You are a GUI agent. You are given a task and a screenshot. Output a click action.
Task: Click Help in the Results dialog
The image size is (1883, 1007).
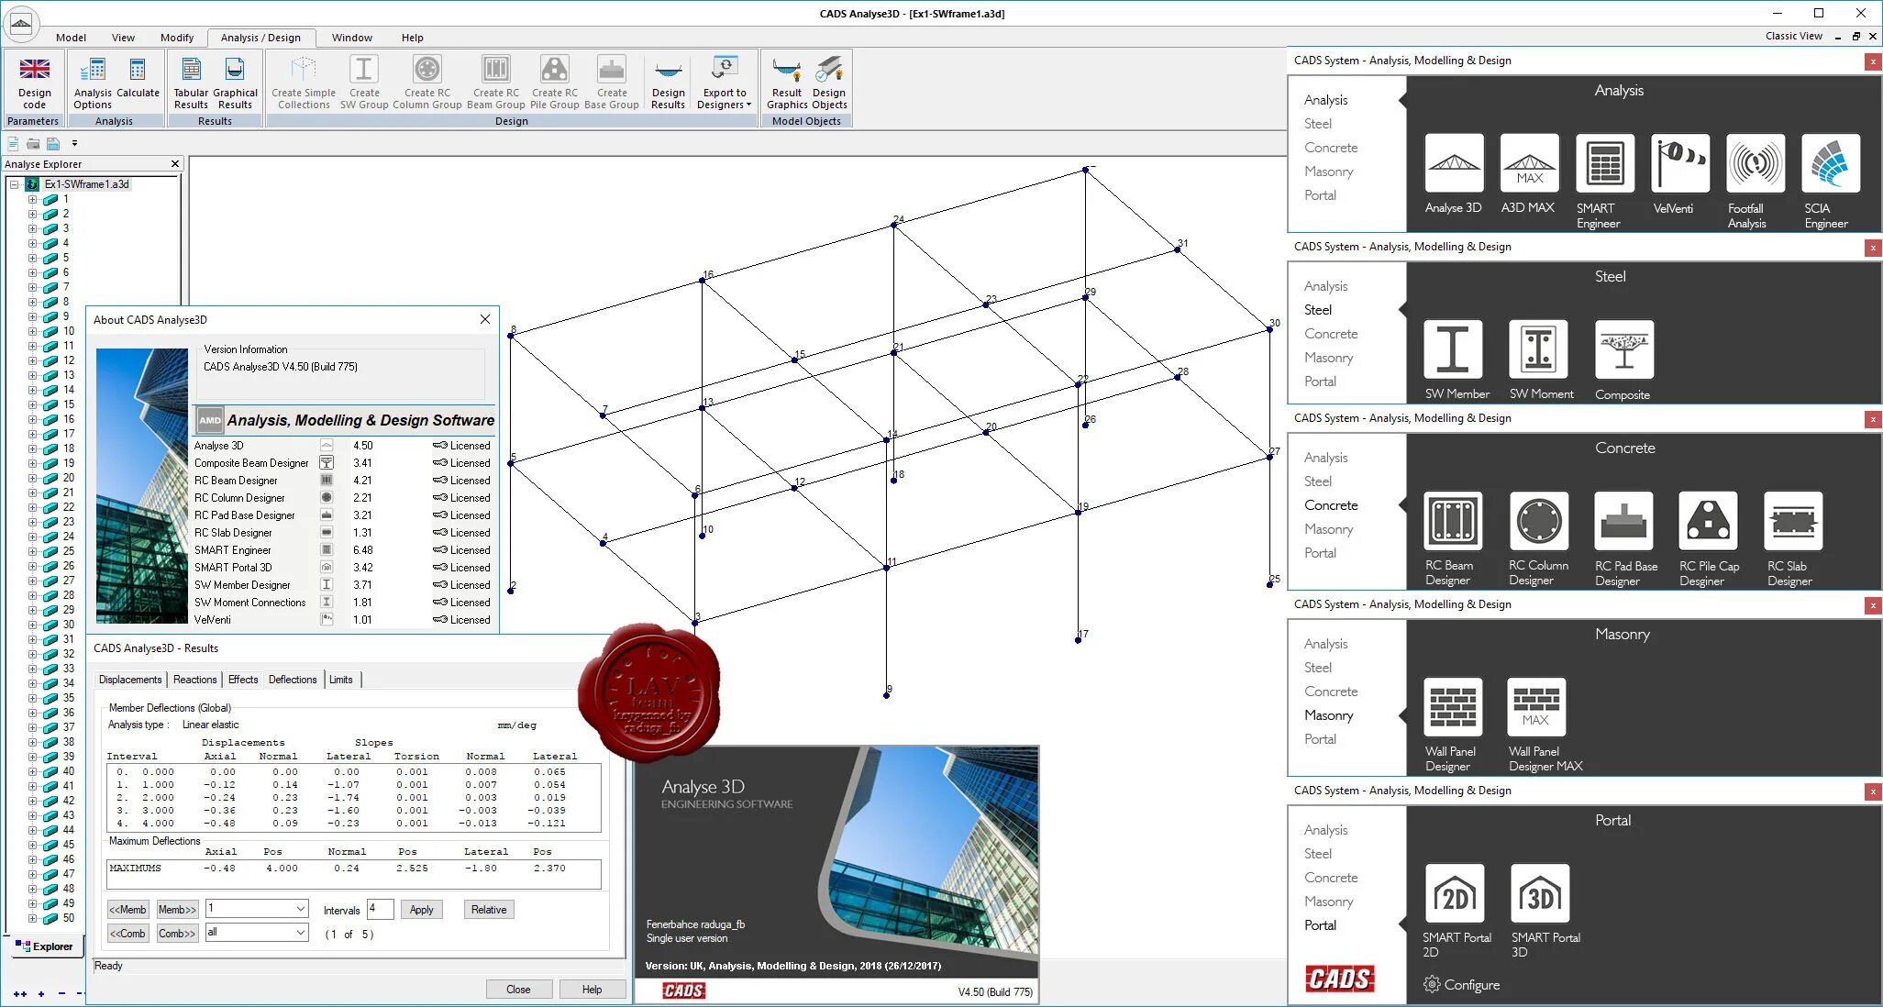pos(593,990)
